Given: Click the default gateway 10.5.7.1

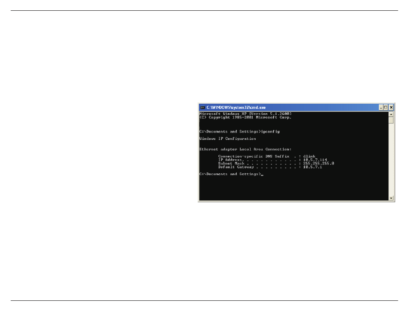Looking at the screenshot, I should [313, 167].
